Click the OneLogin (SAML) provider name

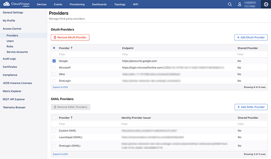(x=70, y=146)
